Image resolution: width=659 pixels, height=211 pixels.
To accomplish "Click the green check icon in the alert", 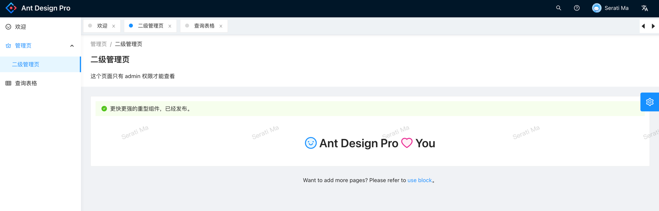I will pyautogui.click(x=104, y=109).
